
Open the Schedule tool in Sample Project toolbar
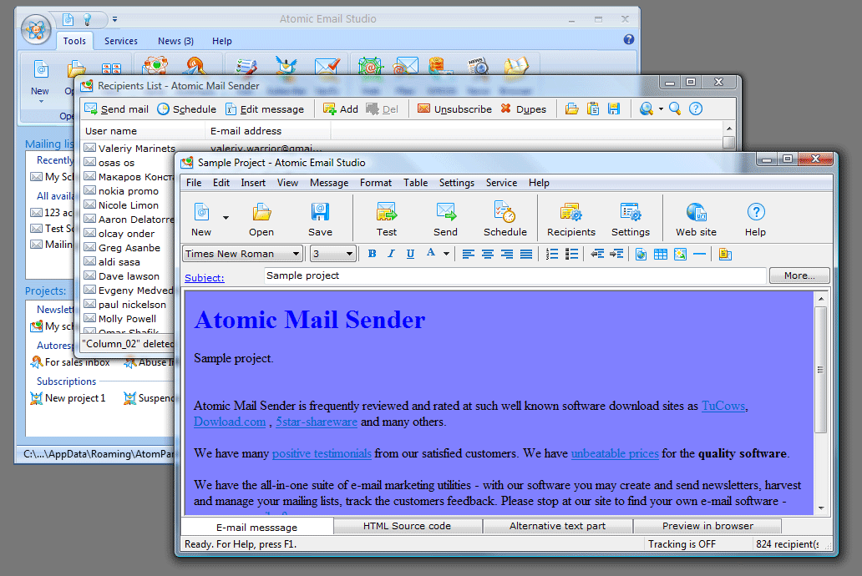point(505,212)
